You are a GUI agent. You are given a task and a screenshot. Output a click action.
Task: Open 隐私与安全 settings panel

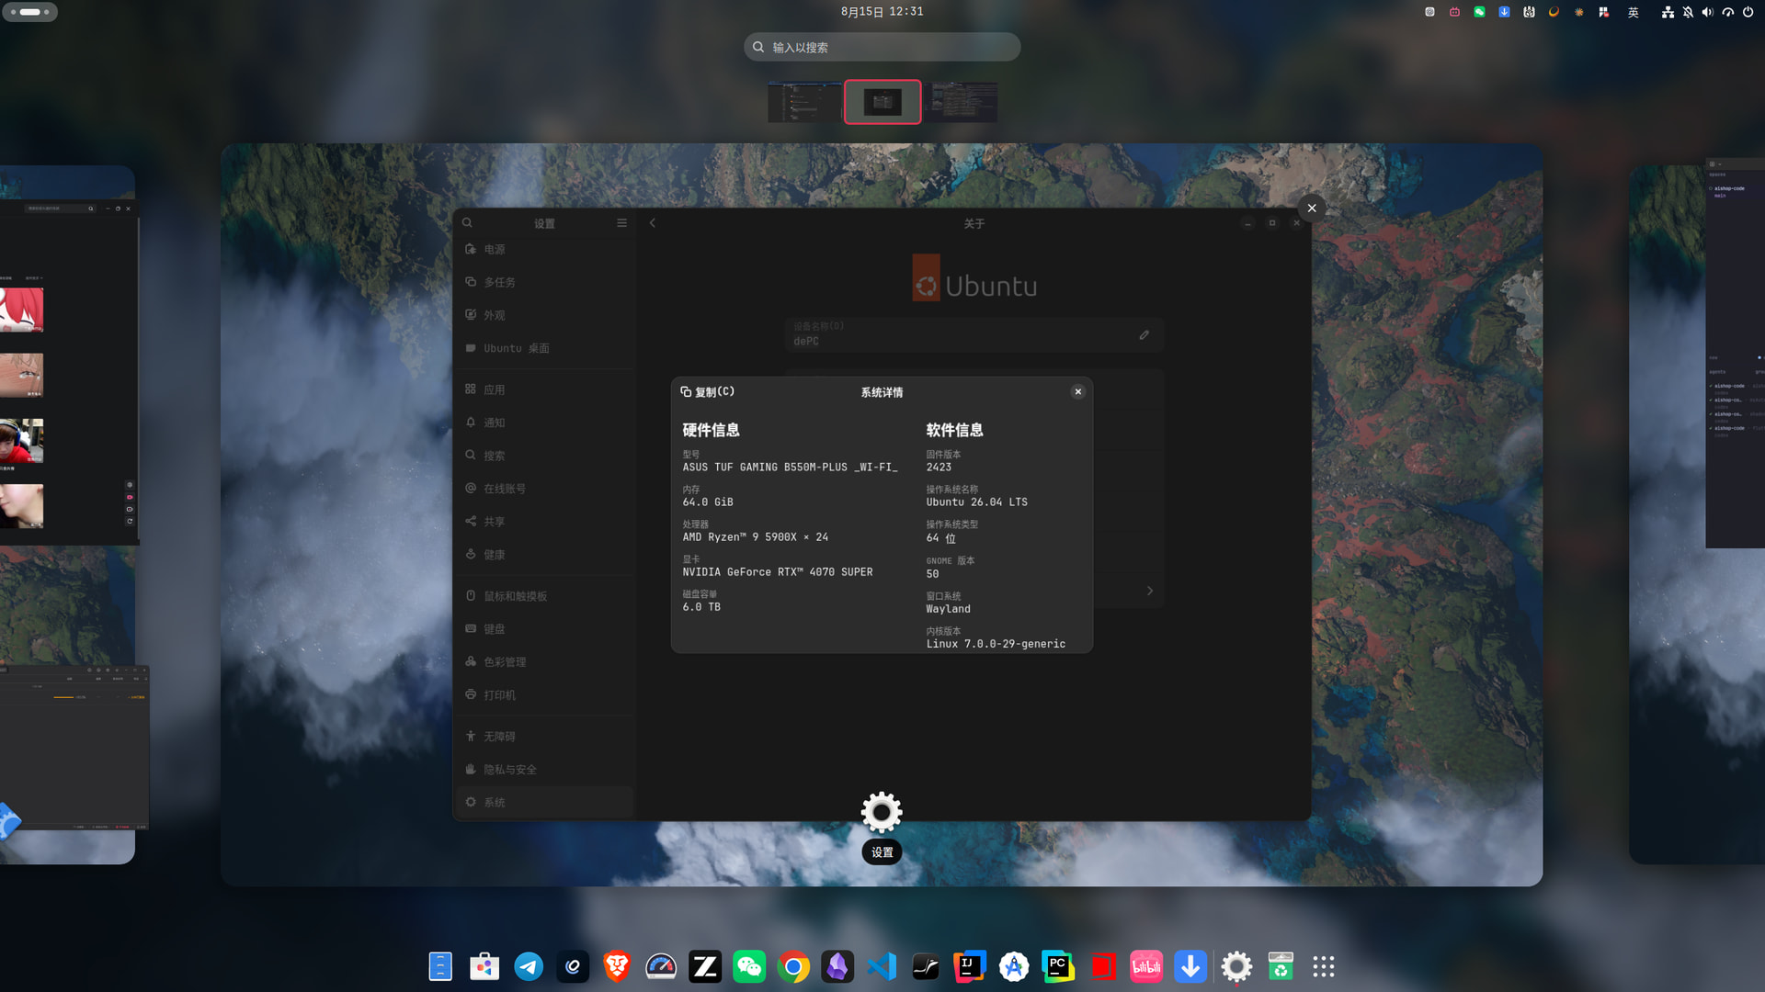click(x=544, y=770)
